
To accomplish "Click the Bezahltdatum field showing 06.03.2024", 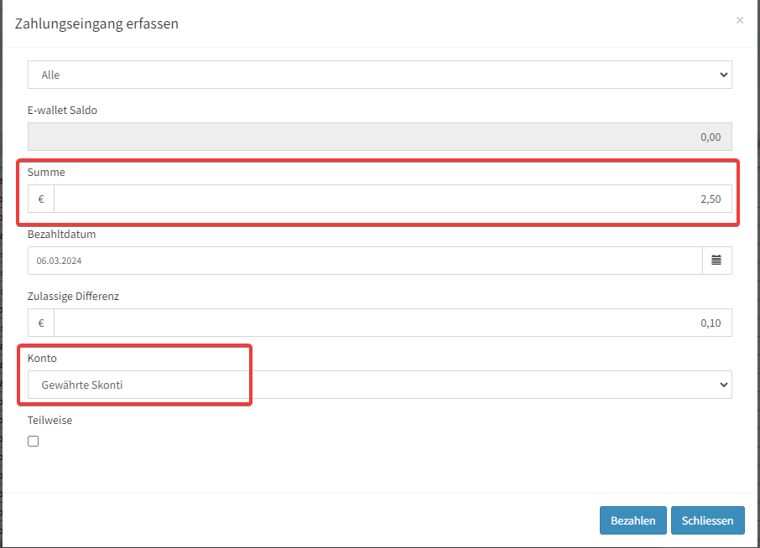I will 364,261.
